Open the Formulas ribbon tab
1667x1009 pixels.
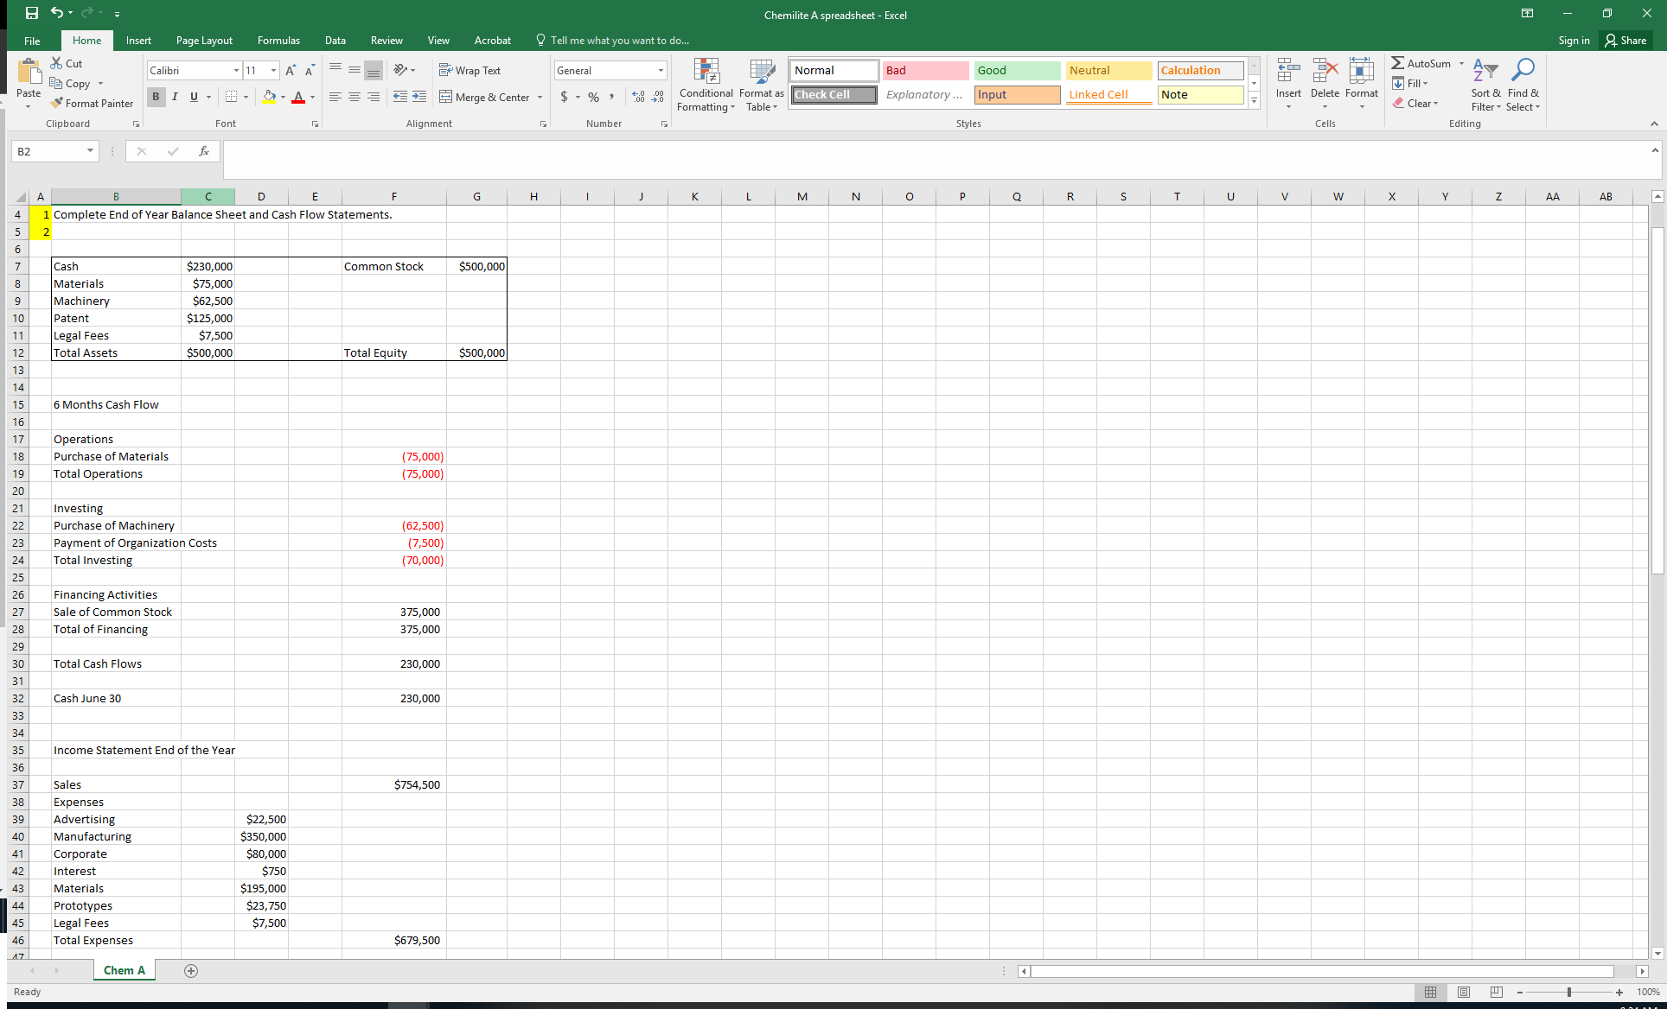pos(278,40)
